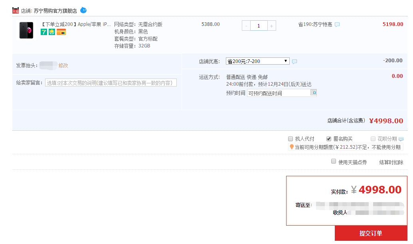Click the installment quota warning ￥212.52
This screenshot has width=413, height=244.
(346, 147)
